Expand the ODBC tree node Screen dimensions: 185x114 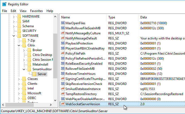point(19,98)
